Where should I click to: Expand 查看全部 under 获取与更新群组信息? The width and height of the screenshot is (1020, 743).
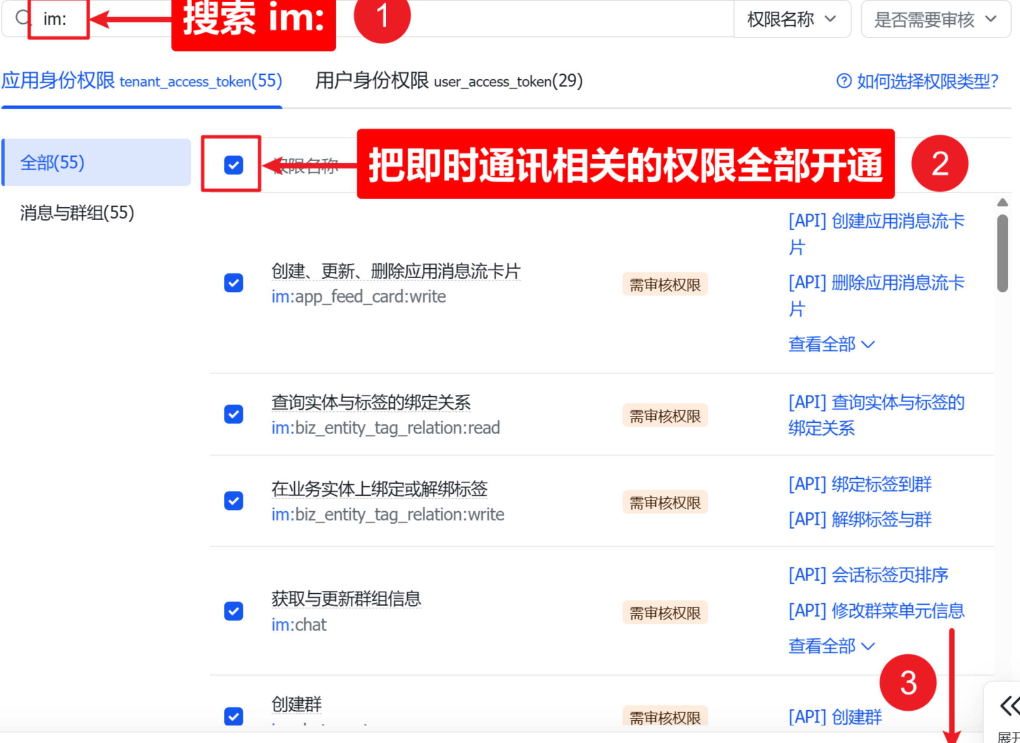(x=831, y=646)
